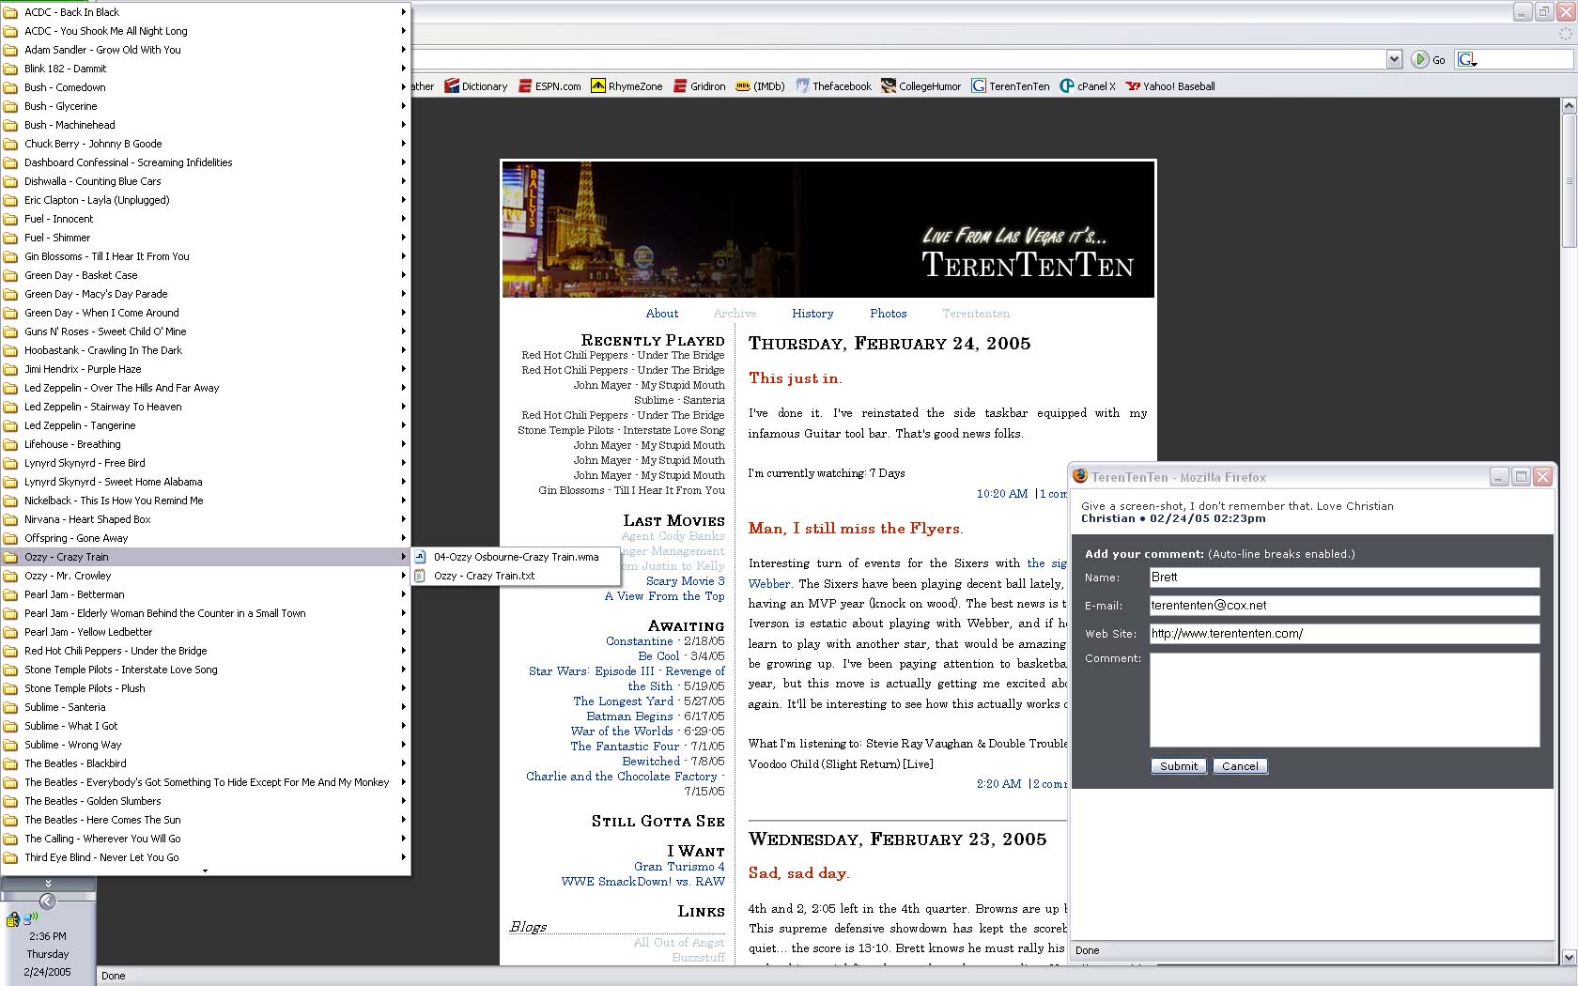Expand submenu arrow for Ozzy - Mr. Crowley
This screenshot has height=986, width=1578.
(404, 576)
